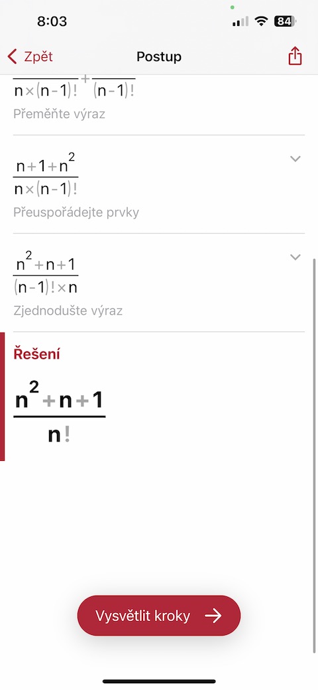Screen dimensions: 318x690
Task: Tap the cellular signal bars icon
Action: (240, 21)
